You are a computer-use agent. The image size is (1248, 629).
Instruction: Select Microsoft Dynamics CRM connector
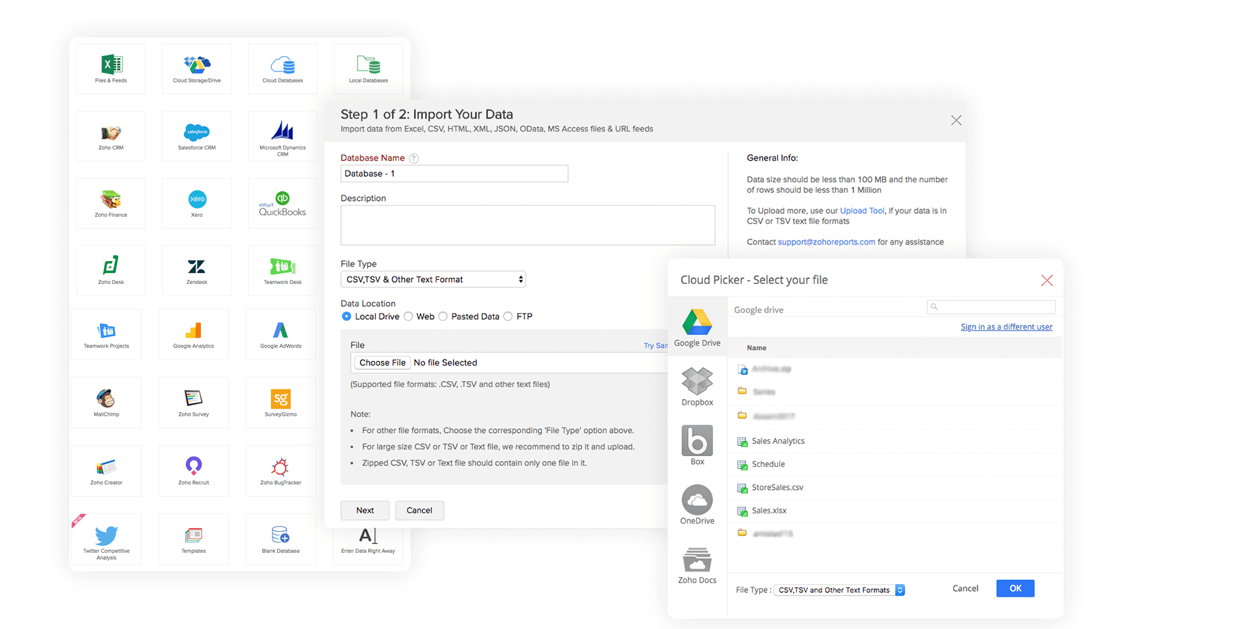(283, 136)
